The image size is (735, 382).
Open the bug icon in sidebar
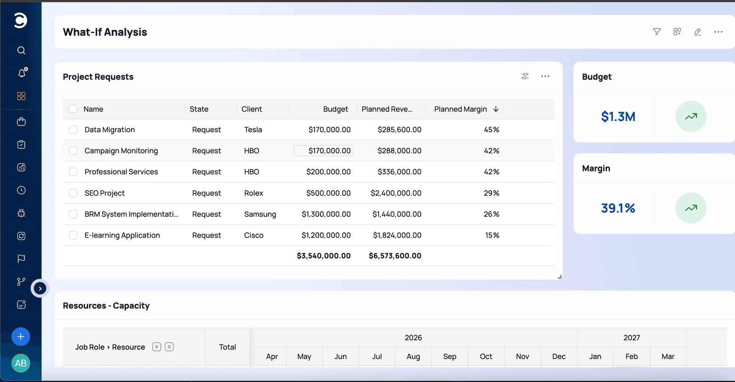pyautogui.click(x=21, y=213)
